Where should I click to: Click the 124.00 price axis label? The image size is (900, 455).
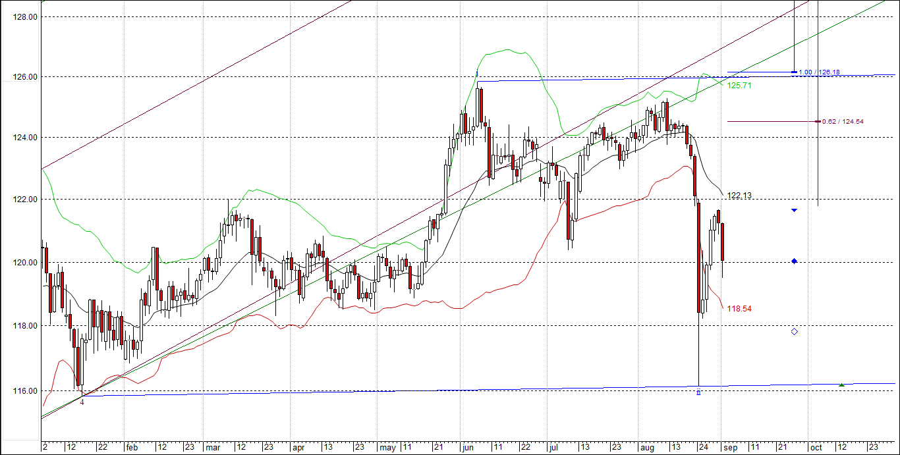point(24,137)
